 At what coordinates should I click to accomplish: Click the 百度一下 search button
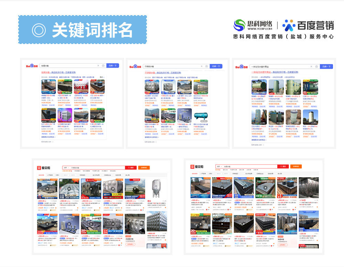coord(113,65)
